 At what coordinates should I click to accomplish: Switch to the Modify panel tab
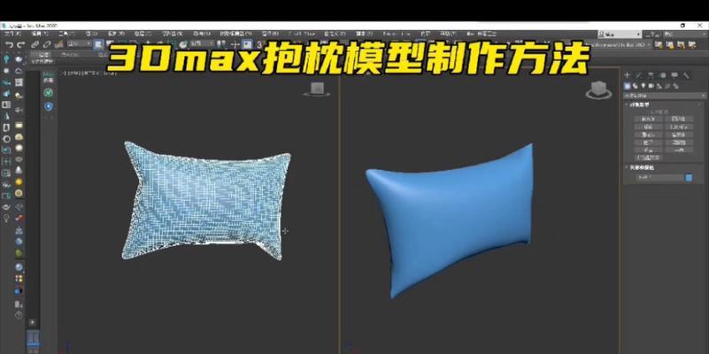tap(639, 75)
